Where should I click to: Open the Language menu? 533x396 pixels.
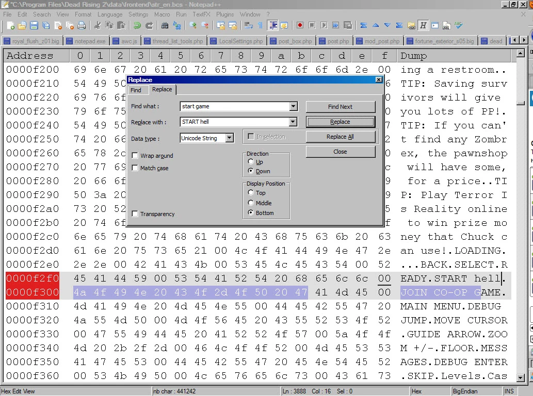click(110, 14)
